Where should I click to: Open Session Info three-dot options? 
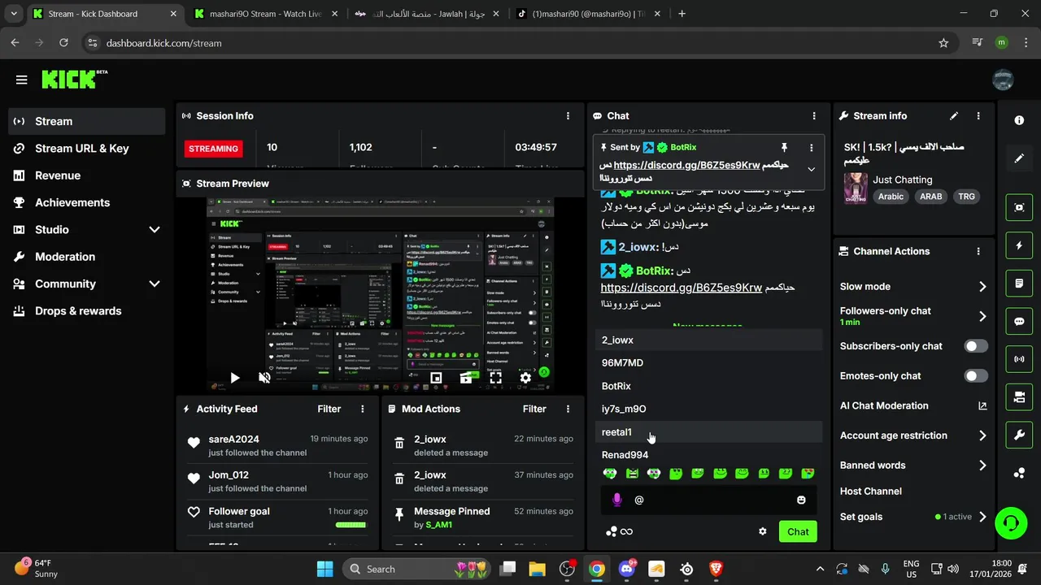point(568,116)
